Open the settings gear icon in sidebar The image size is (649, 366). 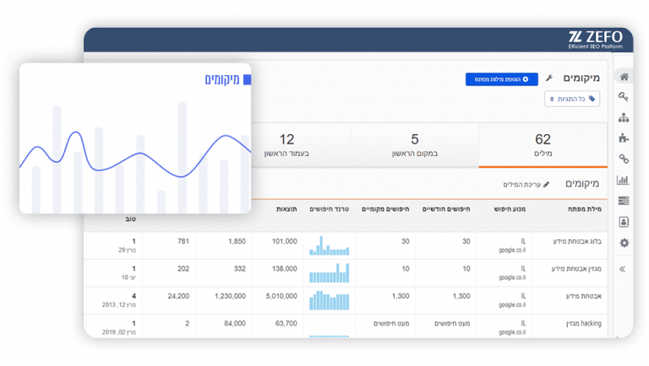pos(624,243)
